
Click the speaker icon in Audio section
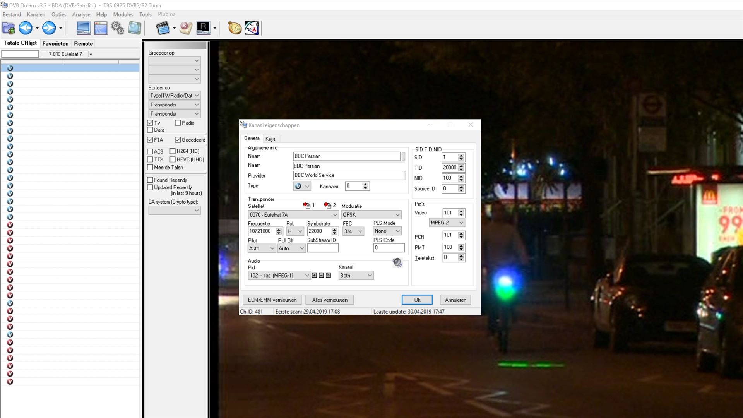tap(397, 263)
